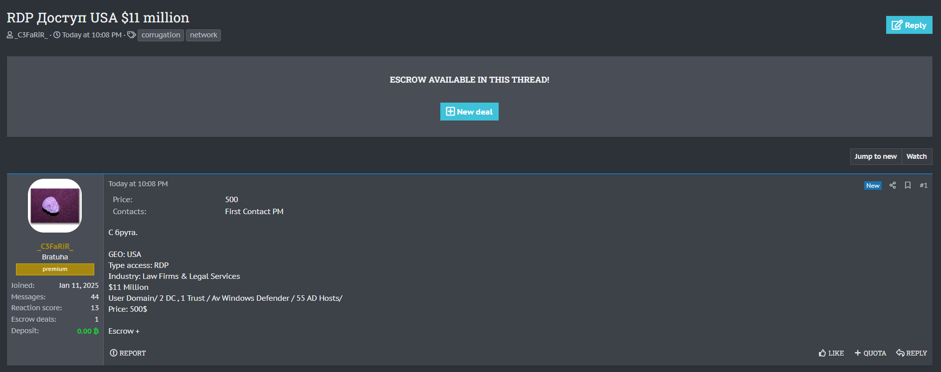Click the New deal button

point(469,112)
